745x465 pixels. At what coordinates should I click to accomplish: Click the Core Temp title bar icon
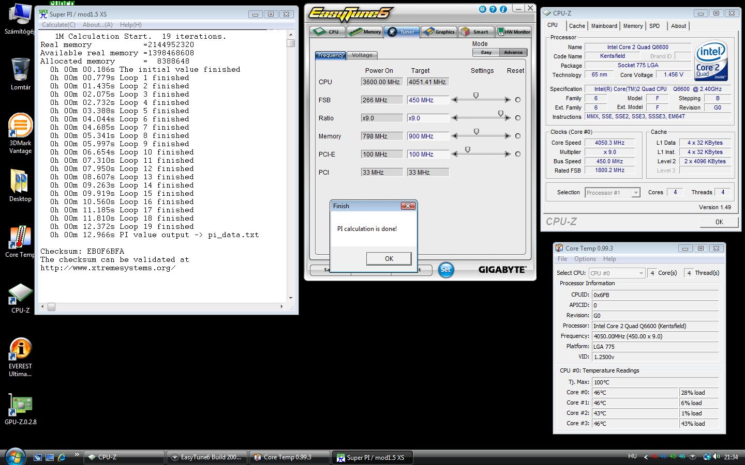point(559,248)
